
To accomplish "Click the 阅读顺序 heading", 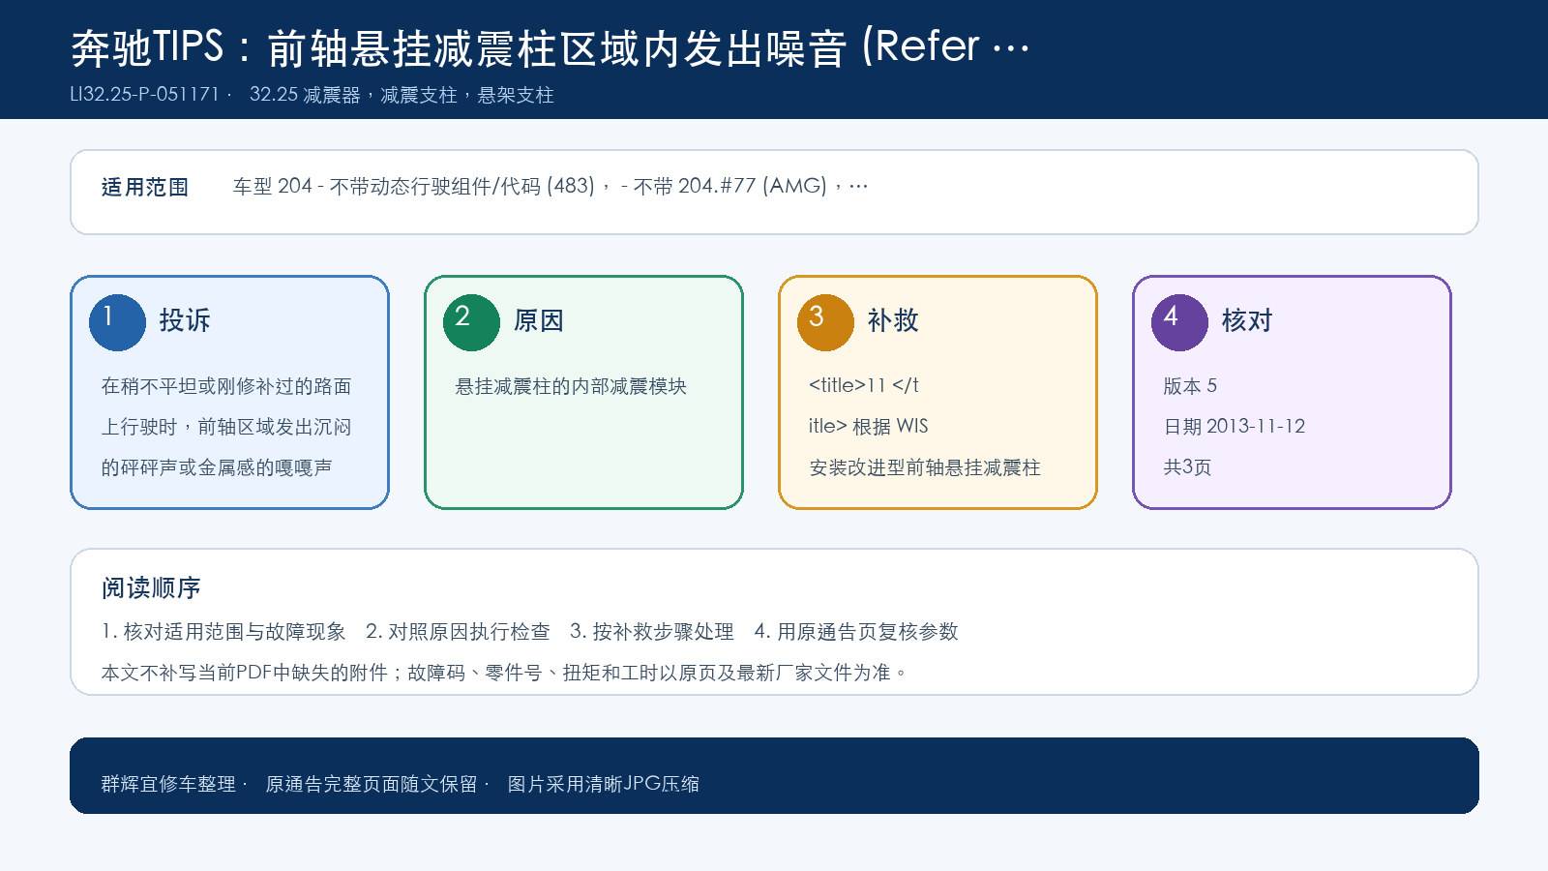I will 151,587.
